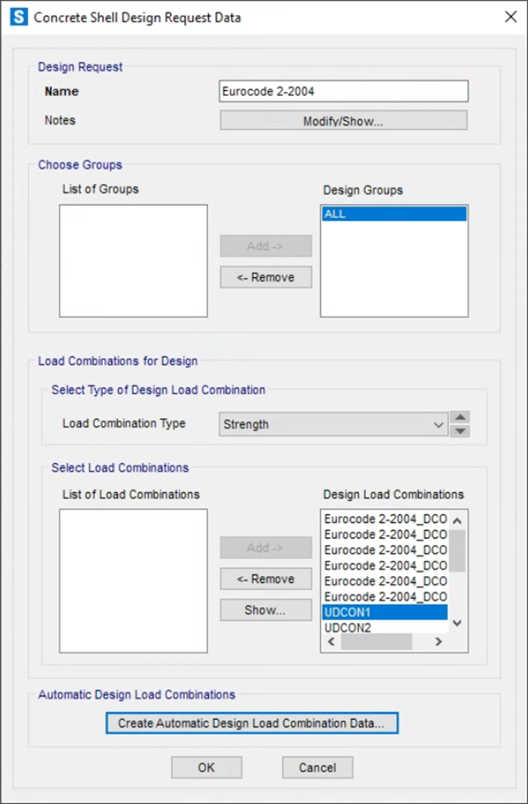This screenshot has height=804, width=528.
Task: Click the design request Name input field
Action: (343, 91)
